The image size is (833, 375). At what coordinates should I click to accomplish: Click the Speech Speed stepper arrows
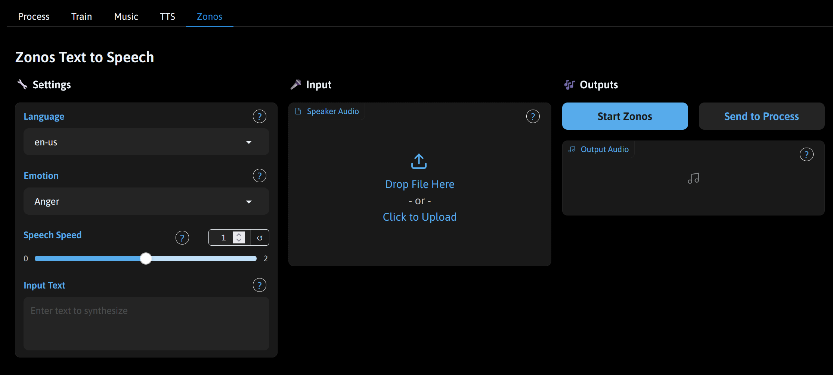pos(239,237)
